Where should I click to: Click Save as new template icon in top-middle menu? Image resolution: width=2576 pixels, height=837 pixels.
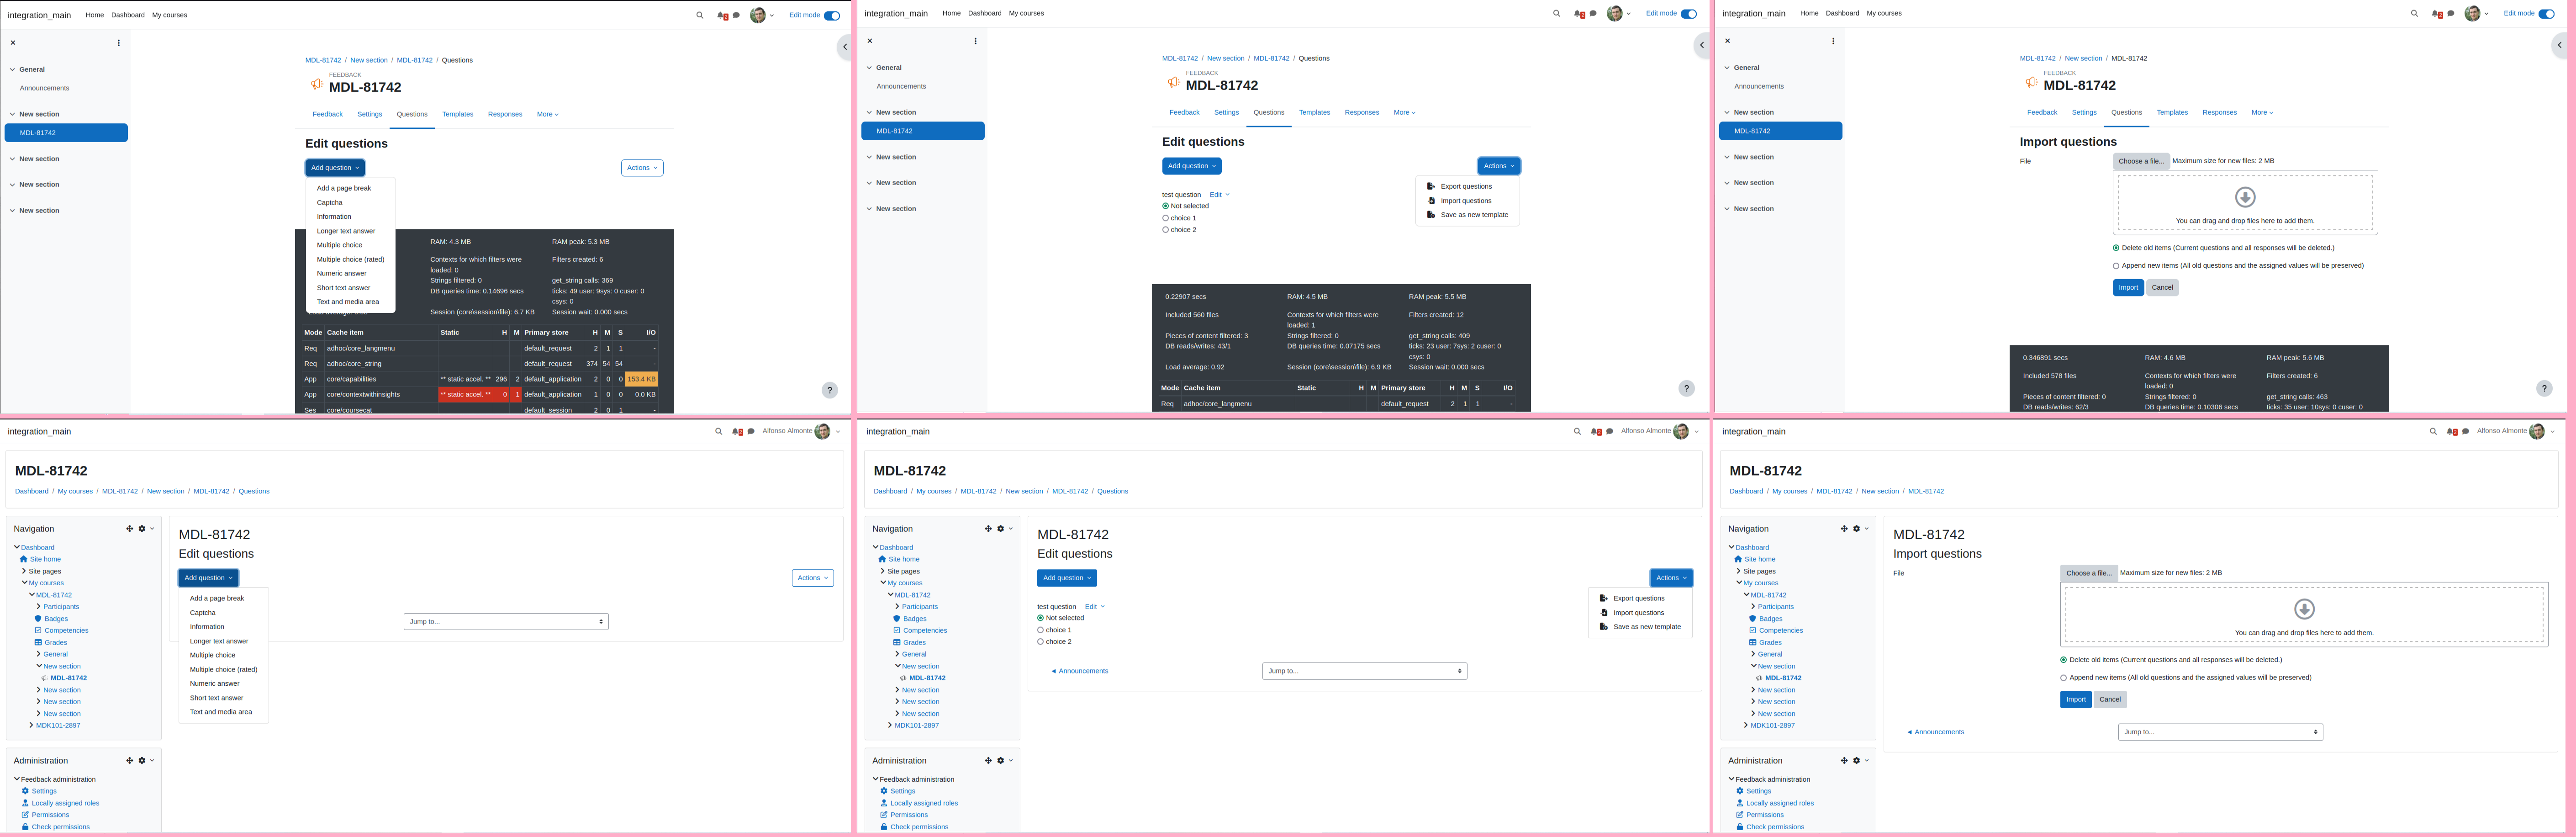coord(1431,215)
